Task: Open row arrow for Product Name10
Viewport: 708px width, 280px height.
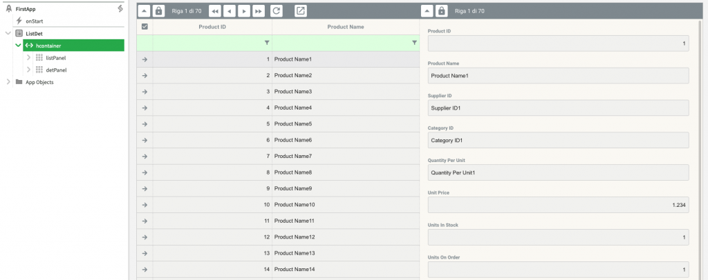Action: [145, 205]
